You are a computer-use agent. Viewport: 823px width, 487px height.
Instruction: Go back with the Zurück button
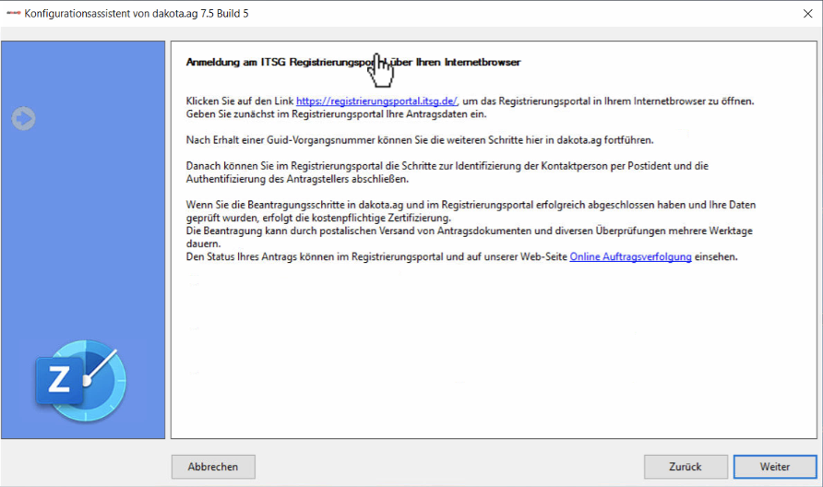pyautogui.click(x=686, y=467)
